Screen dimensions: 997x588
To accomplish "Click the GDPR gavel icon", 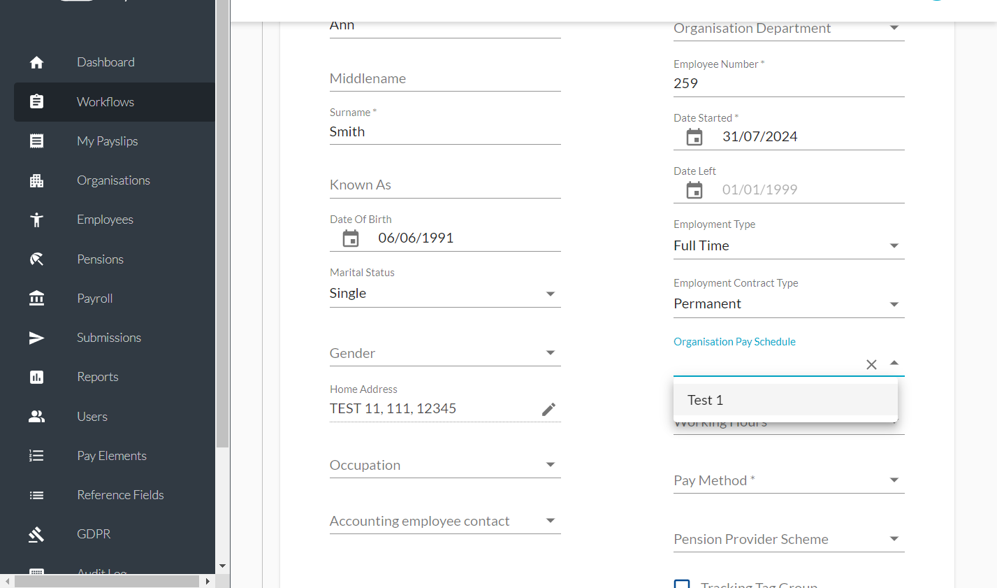I will click(37, 534).
